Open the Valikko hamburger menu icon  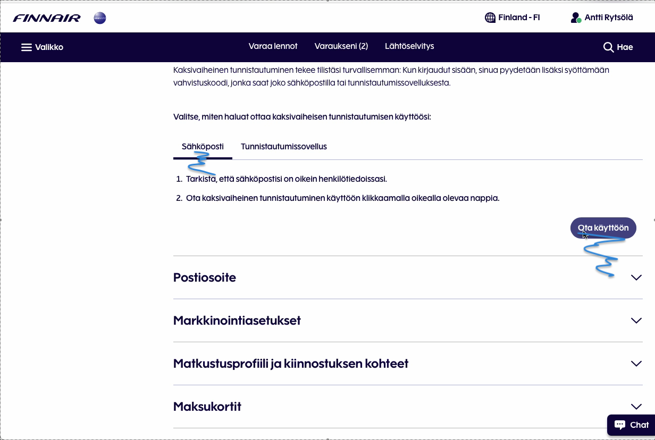click(x=27, y=47)
